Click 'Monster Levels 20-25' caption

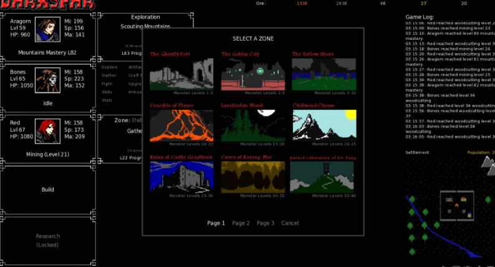pyautogui.click(x=334, y=144)
